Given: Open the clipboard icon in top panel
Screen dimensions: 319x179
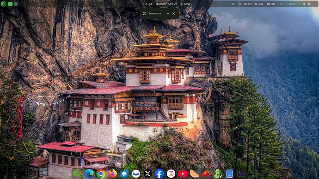Looking at the screenshot, I should (239, 4).
